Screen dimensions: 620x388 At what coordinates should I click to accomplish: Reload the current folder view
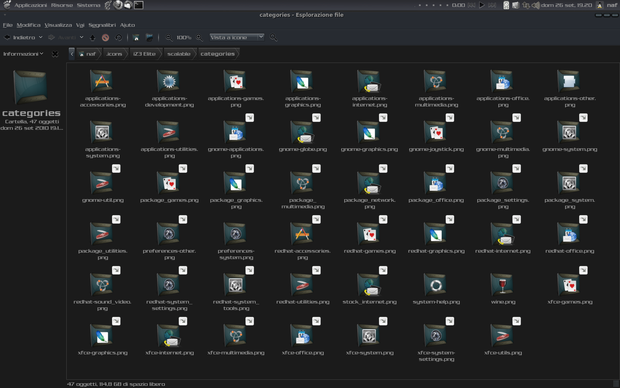point(118,38)
